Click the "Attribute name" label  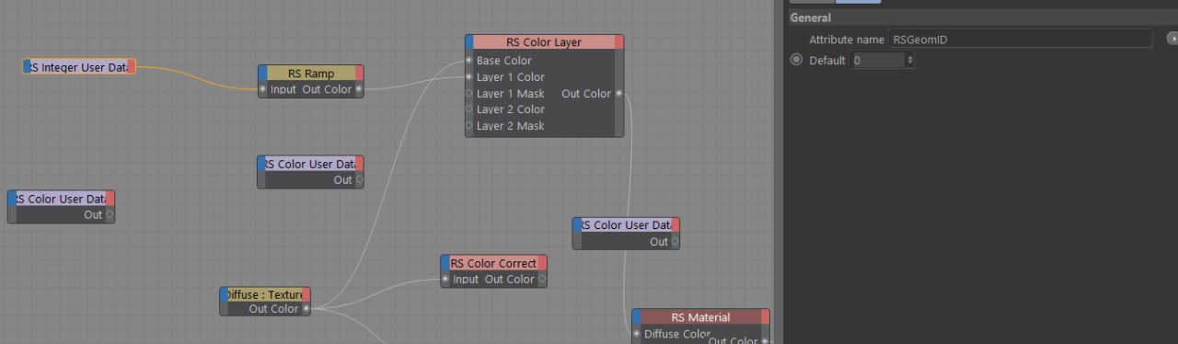tap(846, 40)
